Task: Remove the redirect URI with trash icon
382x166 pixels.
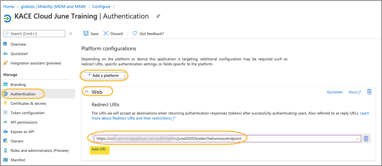Action: (366, 139)
